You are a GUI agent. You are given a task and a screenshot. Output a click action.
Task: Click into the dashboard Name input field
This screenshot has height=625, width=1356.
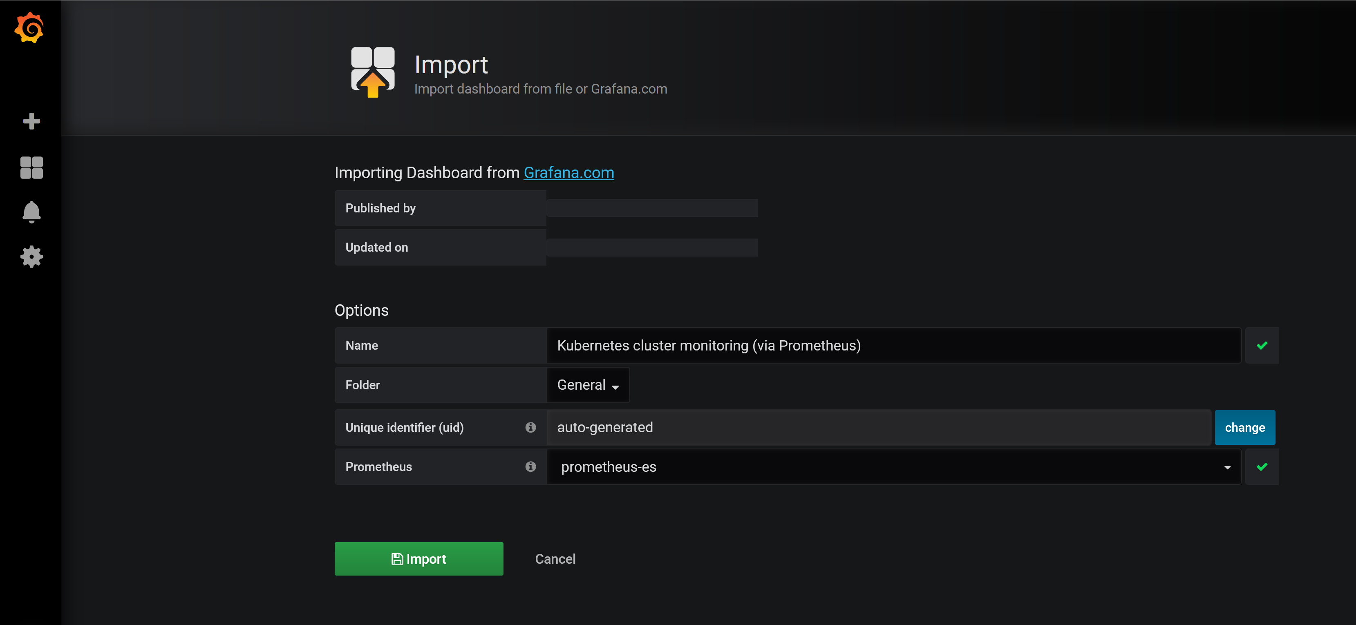tap(893, 346)
